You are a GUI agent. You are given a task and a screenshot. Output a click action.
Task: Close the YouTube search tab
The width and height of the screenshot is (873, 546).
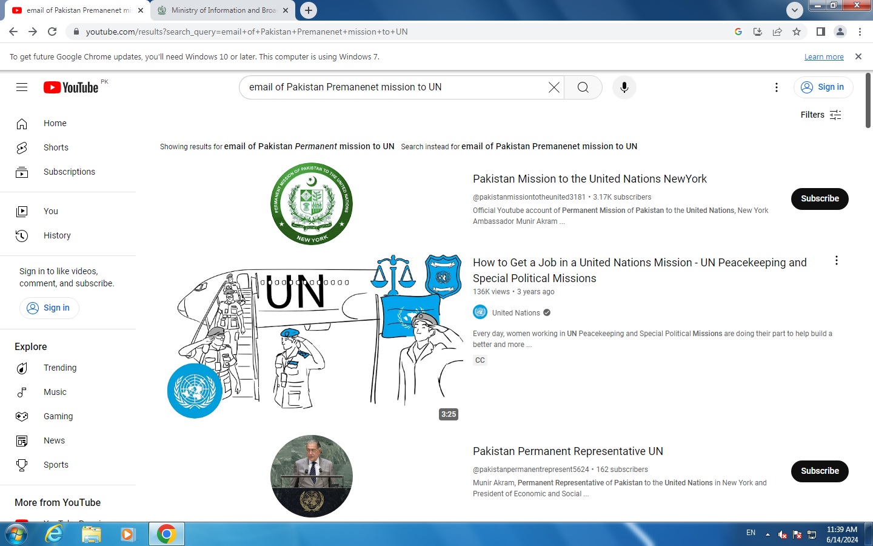click(x=141, y=10)
